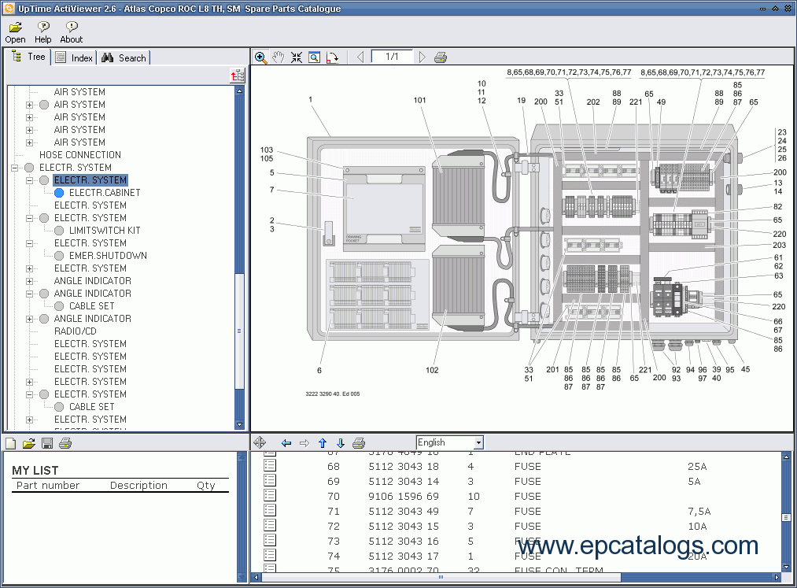Print the diagram using the viewer printer icon
The height and width of the screenshot is (588, 797).
441,57
